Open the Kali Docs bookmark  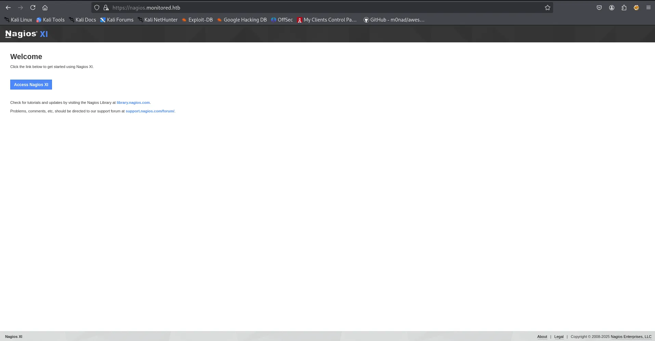(x=82, y=20)
